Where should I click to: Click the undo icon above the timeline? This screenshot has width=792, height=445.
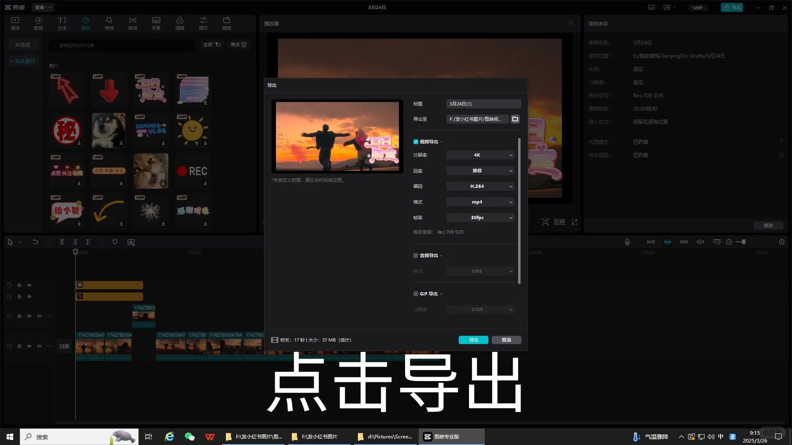coord(35,242)
